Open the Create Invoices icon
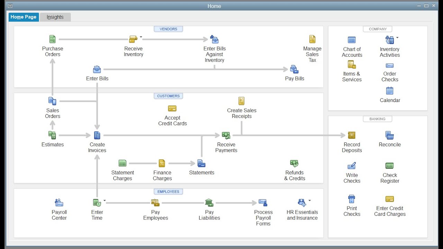This screenshot has height=249, width=443. [x=97, y=135]
